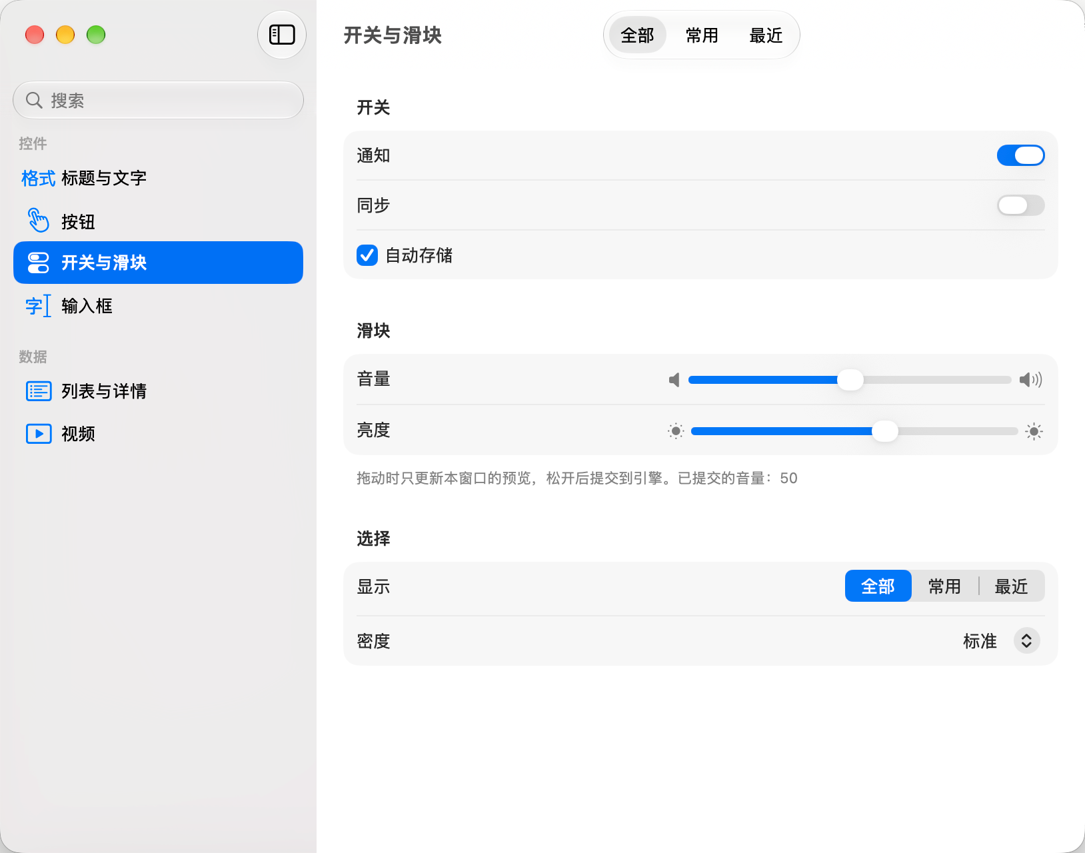Uncheck the 自动存储 checkbox
1085x853 pixels.
pos(367,255)
